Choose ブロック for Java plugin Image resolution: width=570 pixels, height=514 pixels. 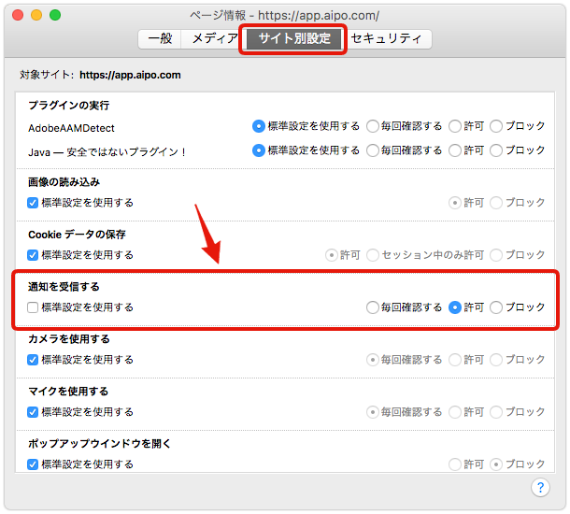point(496,150)
